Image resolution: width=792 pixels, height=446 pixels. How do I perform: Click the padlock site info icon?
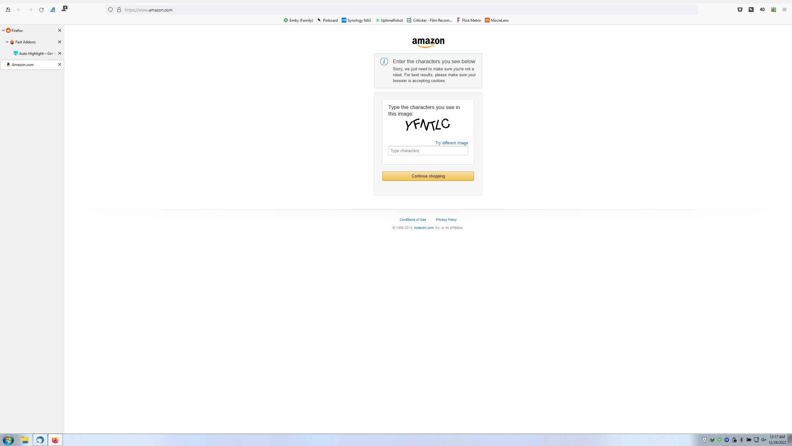click(x=119, y=10)
